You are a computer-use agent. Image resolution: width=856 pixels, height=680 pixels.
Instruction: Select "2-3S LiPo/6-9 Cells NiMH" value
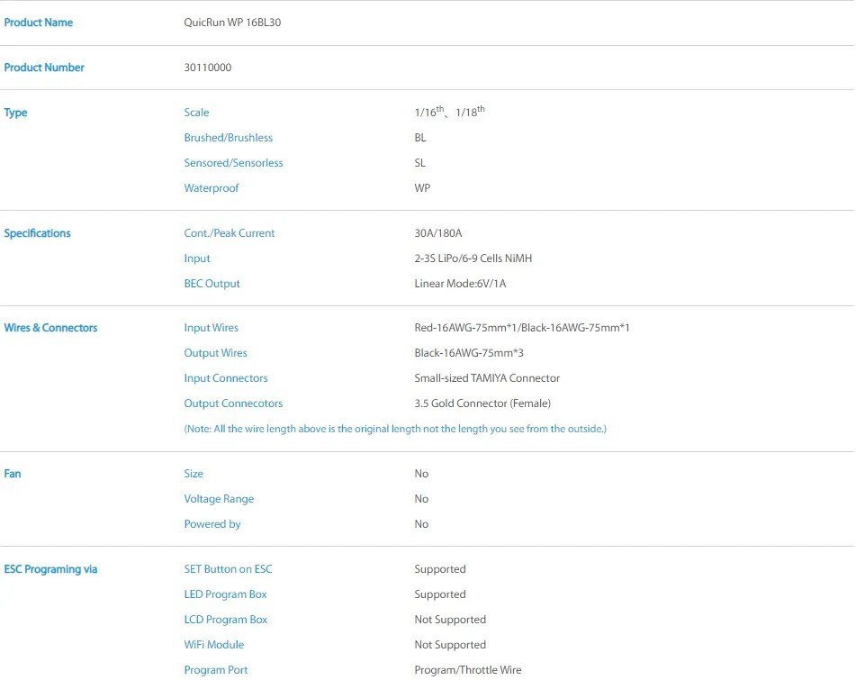pos(473,258)
